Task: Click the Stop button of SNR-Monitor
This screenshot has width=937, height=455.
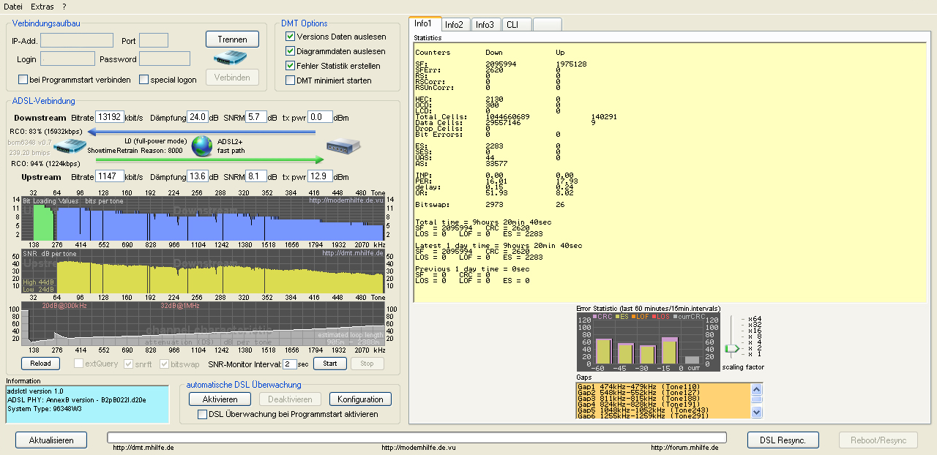Action: 367,364
